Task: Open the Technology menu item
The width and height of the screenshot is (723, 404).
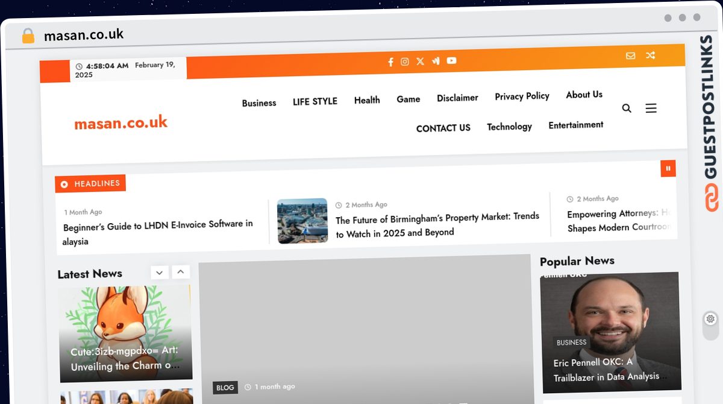Action: (509, 127)
